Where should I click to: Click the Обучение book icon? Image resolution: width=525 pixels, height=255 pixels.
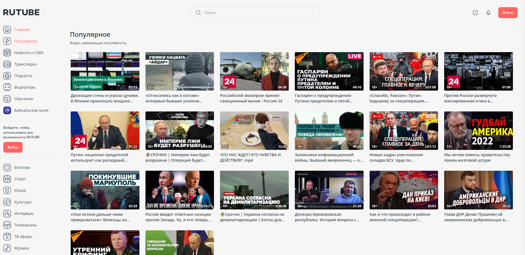[x=7, y=99]
